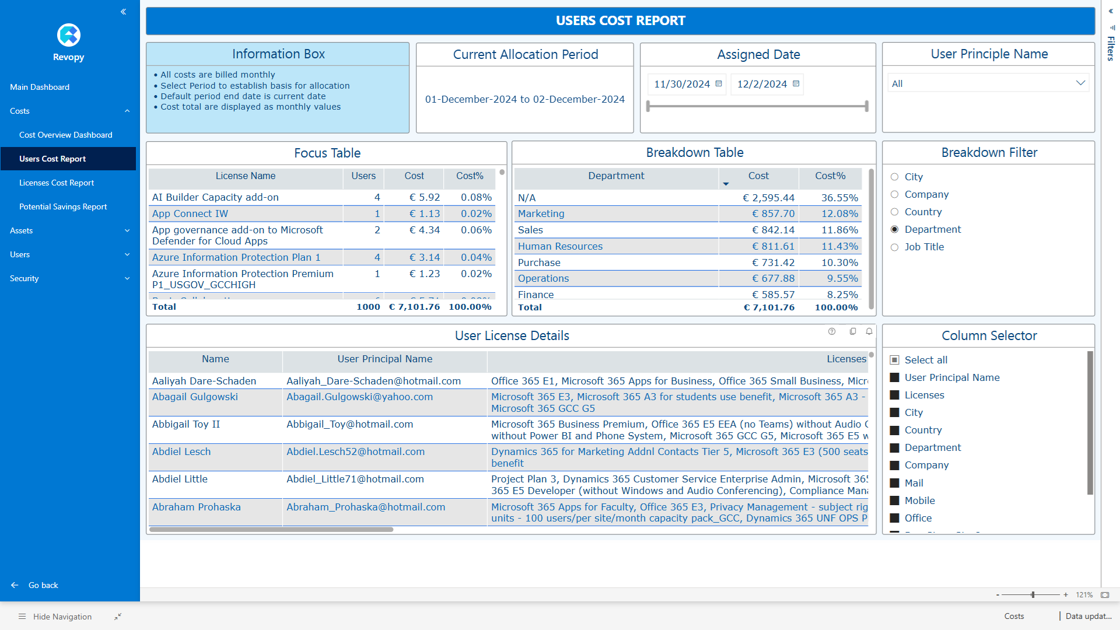
Task: Toggle Select all in Column Selector
Action: pos(894,360)
